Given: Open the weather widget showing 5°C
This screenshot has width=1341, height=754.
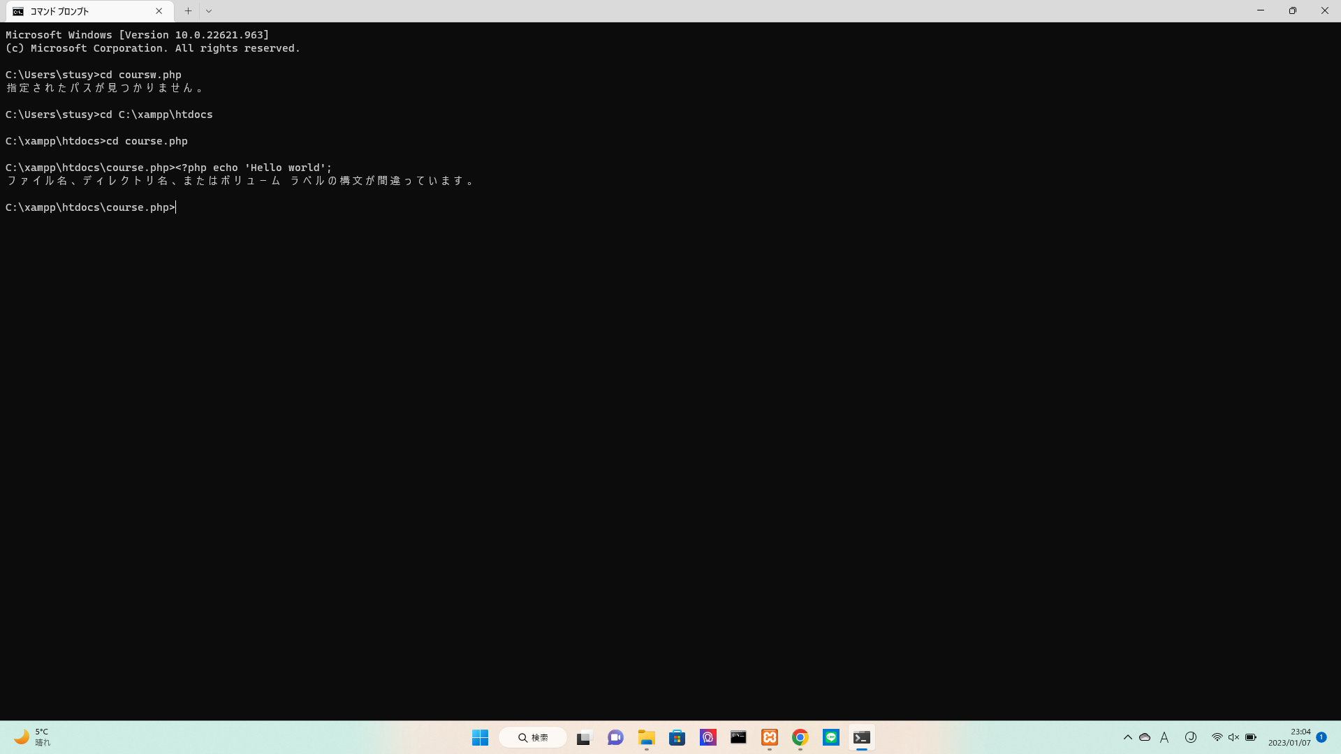Looking at the screenshot, I should click(32, 737).
